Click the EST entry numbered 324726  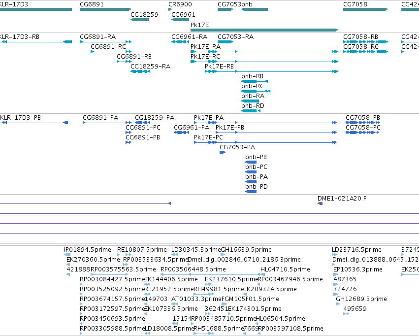(x=345, y=289)
